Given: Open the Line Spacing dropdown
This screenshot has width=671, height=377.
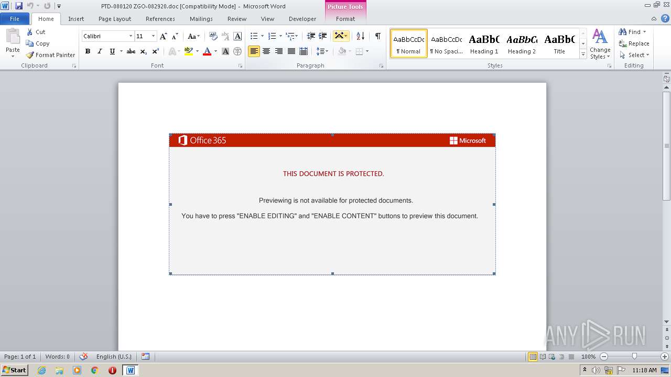Looking at the screenshot, I should point(322,51).
